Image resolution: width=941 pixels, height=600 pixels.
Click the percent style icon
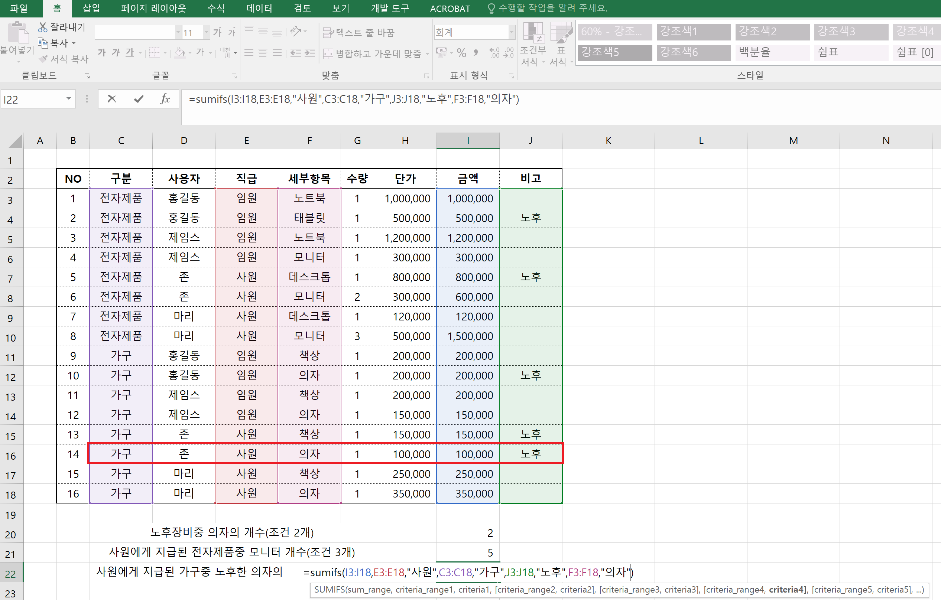tap(461, 53)
